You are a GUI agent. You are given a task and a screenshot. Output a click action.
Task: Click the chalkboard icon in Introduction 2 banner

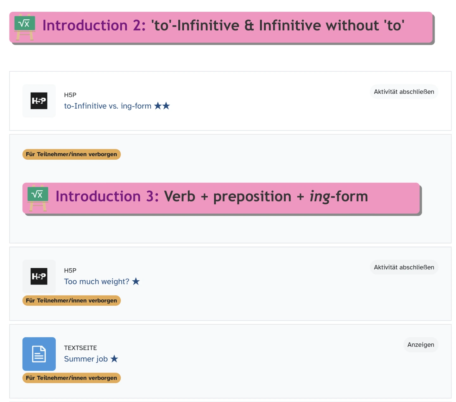pos(24,27)
